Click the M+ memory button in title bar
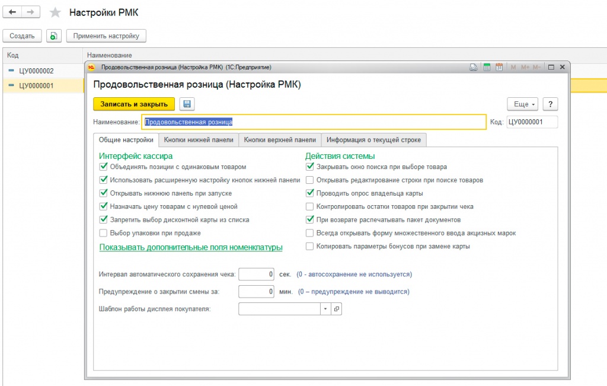The image size is (607, 386). [x=525, y=68]
